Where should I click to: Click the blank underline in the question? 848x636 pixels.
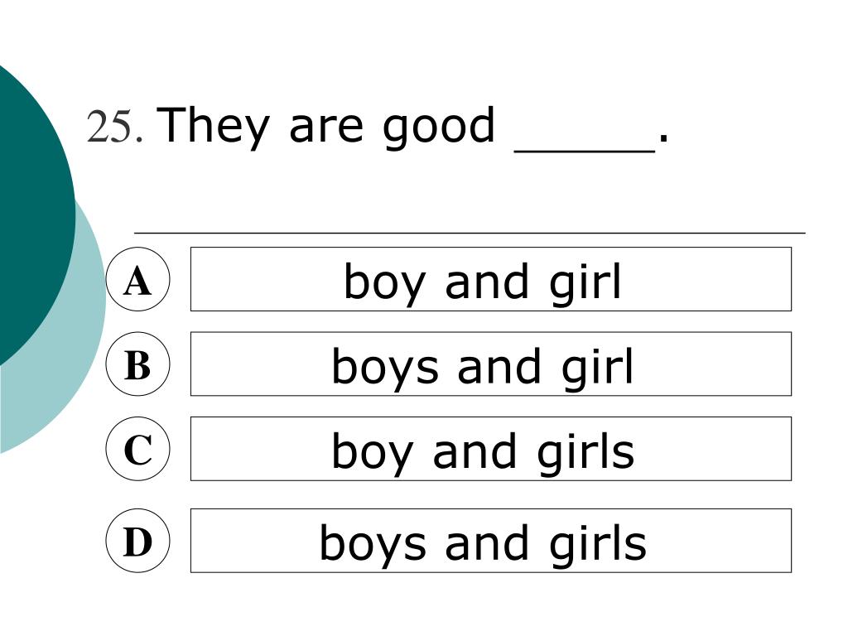[585, 152]
